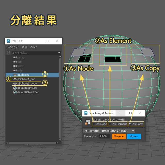Click the side camera icon
Image resolution: width=165 pixels, height=165 pixels.
pos(15,70)
